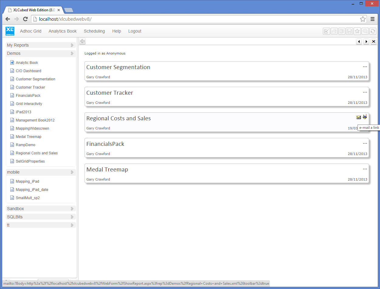Open the Analytics Book menu
This screenshot has width=380, height=289.
click(x=63, y=31)
